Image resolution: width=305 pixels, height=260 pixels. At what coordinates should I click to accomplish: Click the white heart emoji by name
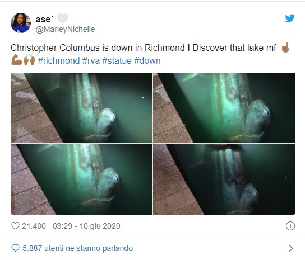pyautogui.click(x=63, y=18)
